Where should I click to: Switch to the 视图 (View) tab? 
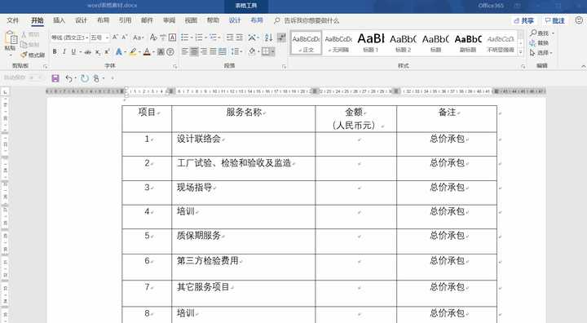click(x=191, y=20)
